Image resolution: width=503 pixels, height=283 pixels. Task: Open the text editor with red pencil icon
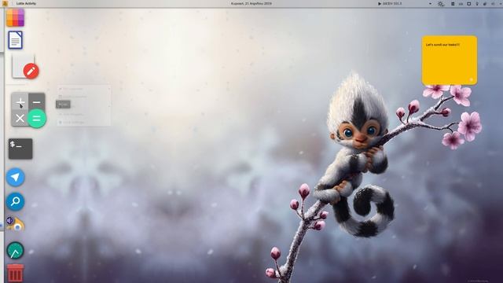[x=25, y=66]
